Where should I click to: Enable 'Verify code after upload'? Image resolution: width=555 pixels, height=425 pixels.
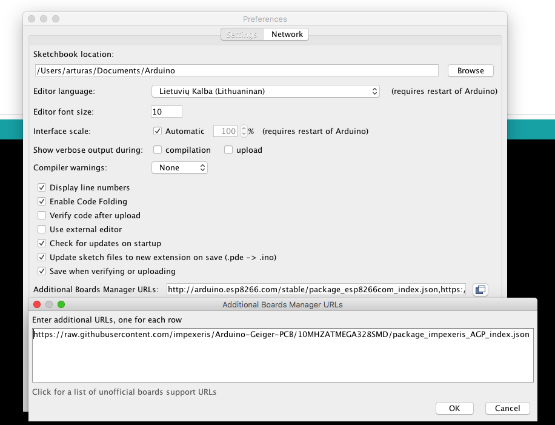(x=41, y=215)
